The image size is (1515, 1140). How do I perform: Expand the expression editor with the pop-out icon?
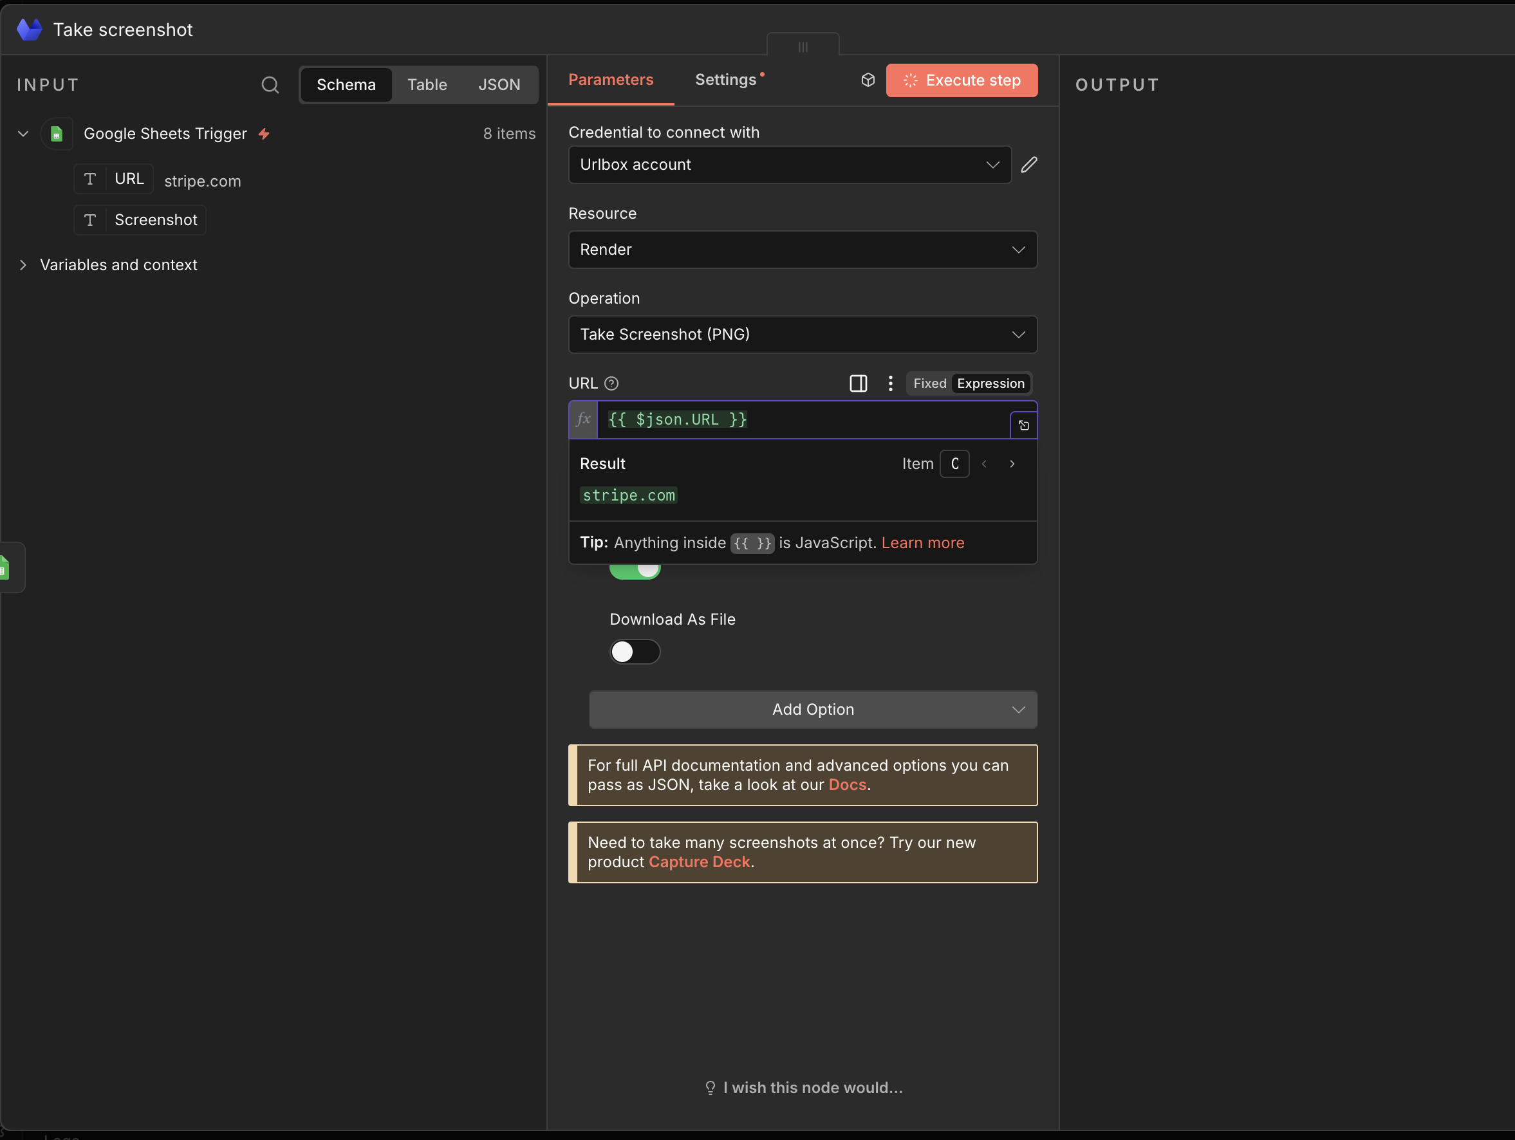click(1023, 425)
